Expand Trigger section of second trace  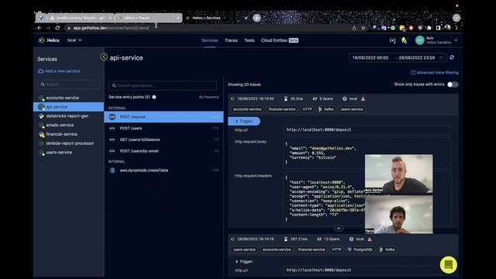click(x=244, y=262)
